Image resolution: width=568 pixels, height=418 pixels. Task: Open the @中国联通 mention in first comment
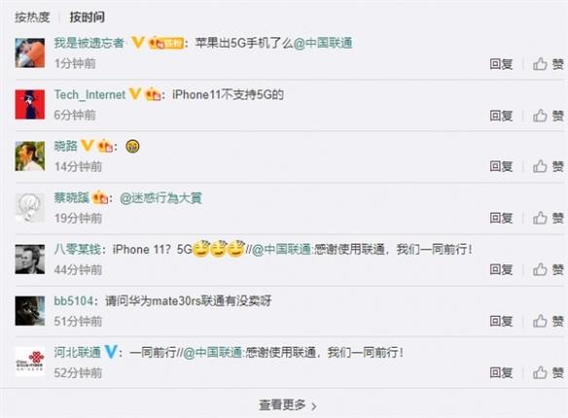click(323, 43)
